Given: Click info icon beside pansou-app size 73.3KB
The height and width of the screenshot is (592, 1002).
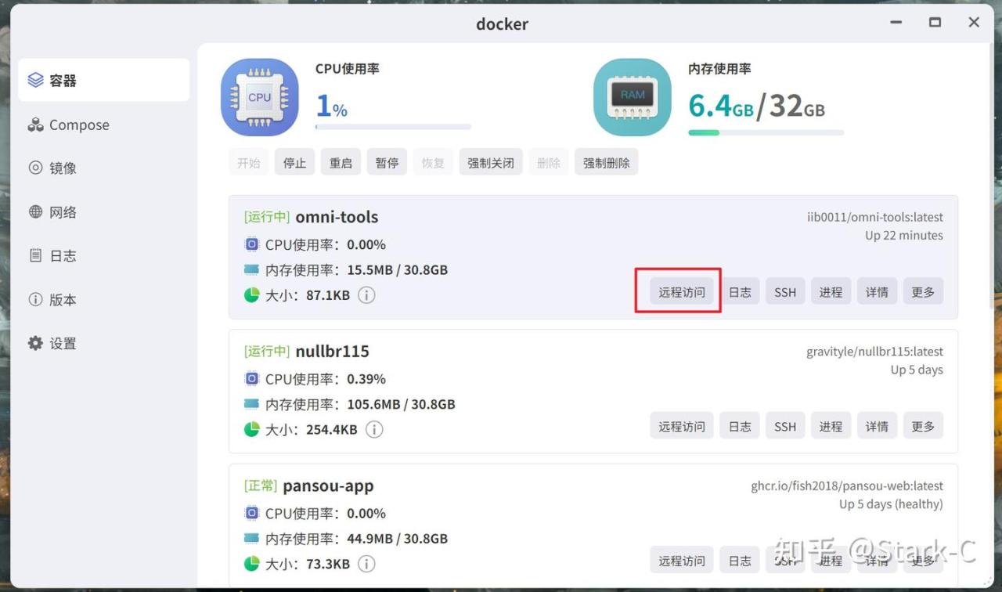Looking at the screenshot, I should pos(366,564).
